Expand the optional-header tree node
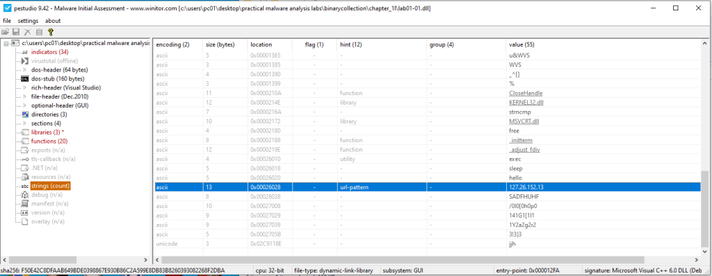712x276 pixels. (24, 105)
